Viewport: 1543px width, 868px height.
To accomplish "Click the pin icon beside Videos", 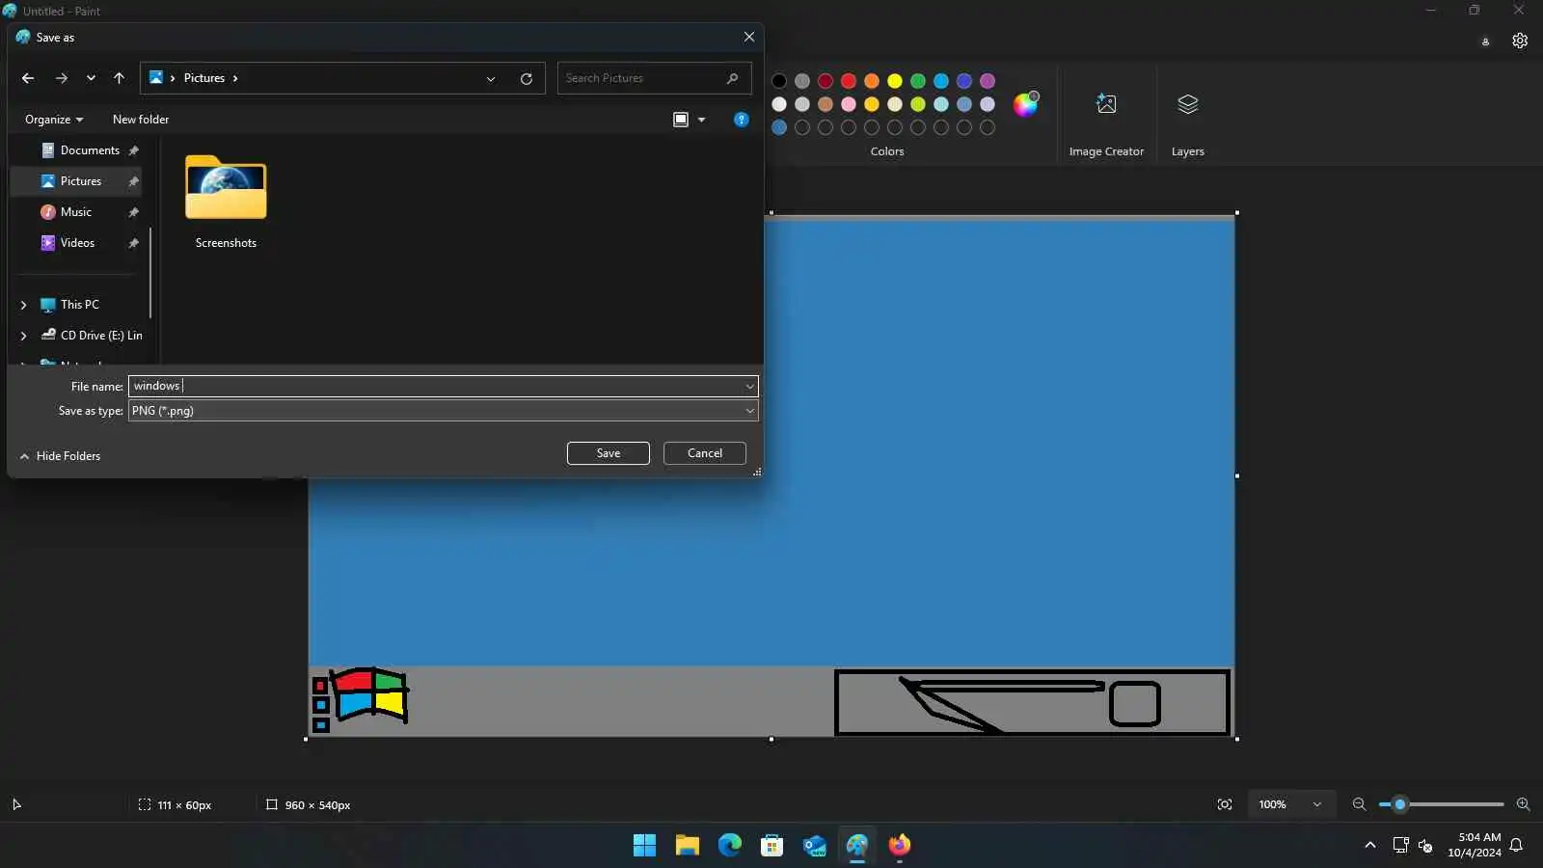I will pos(134,243).
